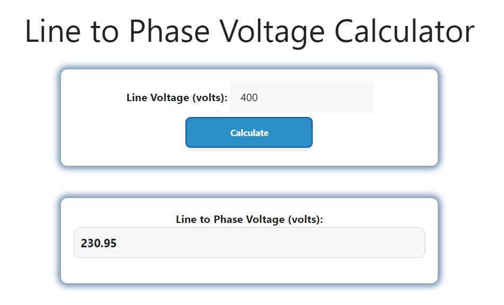Click the lower results card

tap(249, 270)
